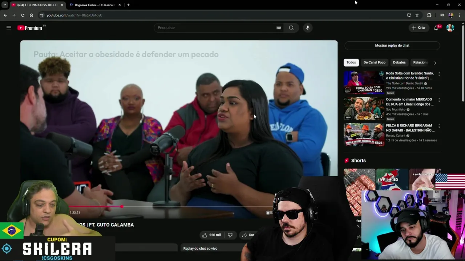Select the 'Relacionados' filter chip
465x261 pixels.
[420, 62]
